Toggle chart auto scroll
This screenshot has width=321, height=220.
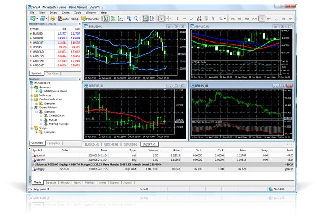tap(145, 19)
